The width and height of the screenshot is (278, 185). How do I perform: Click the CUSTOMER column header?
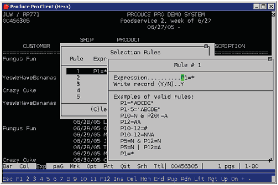[36, 46]
